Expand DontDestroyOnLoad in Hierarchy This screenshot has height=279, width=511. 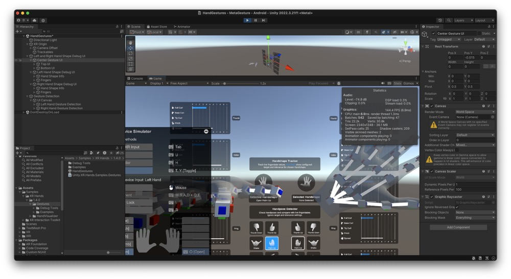coord(24,112)
